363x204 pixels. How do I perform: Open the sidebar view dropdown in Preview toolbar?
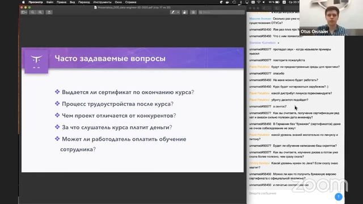24,12
